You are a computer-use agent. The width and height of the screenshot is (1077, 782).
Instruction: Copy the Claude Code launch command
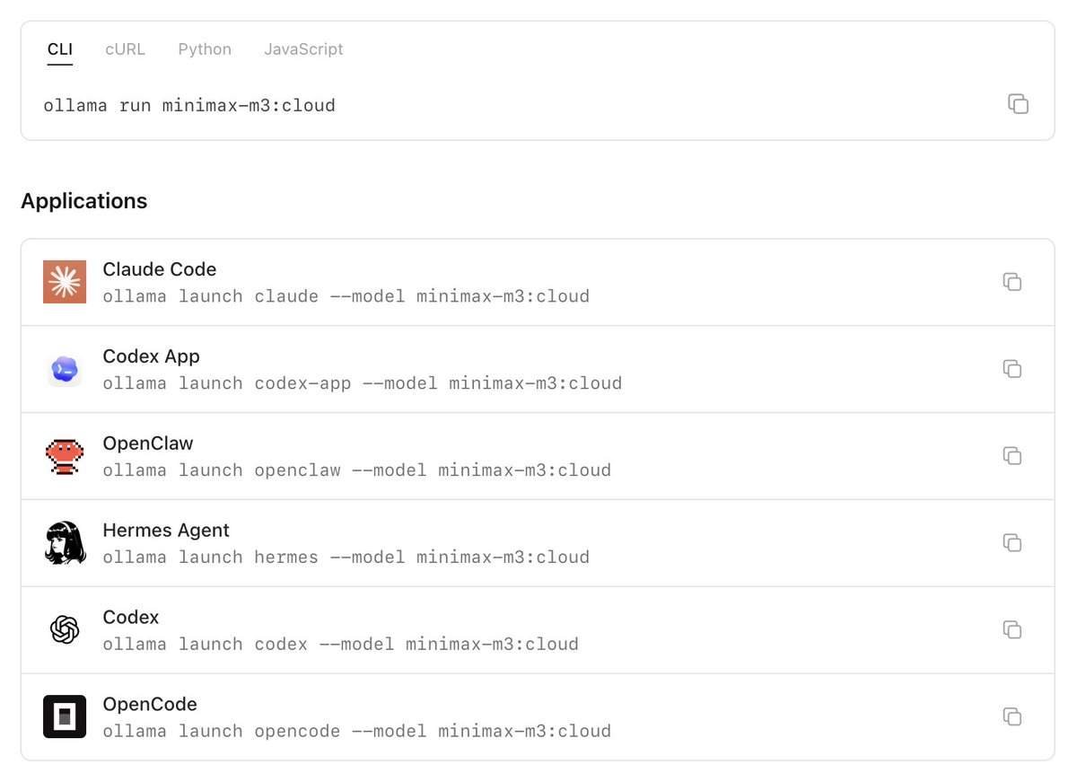tap(1012, 282)
